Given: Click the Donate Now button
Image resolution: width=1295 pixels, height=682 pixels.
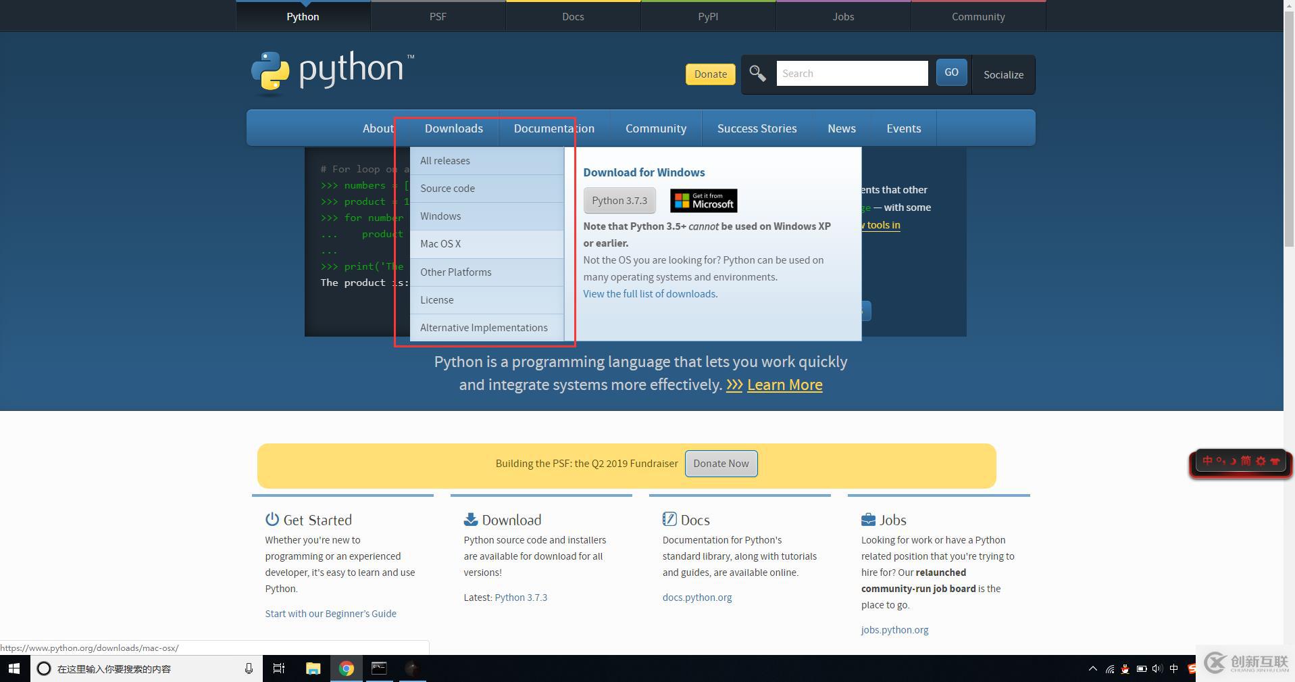Looking at the screenshot, I should click(x=721, y=464).
